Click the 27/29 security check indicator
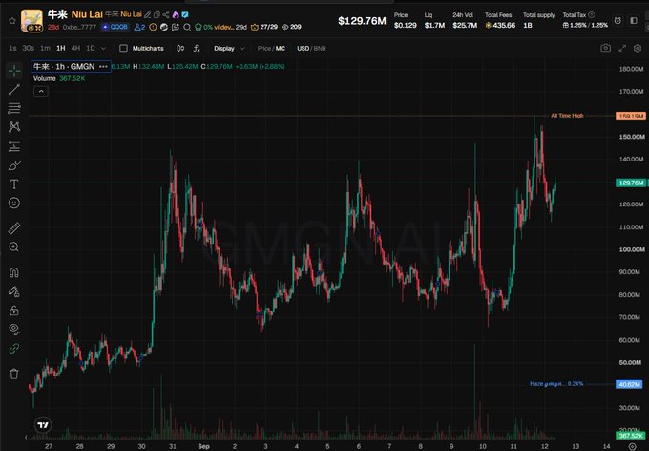 (264, 27)
